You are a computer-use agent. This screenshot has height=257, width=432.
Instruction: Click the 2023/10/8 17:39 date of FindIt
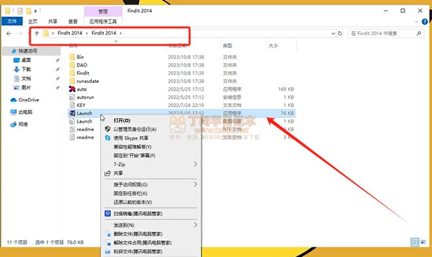[186, 73]
